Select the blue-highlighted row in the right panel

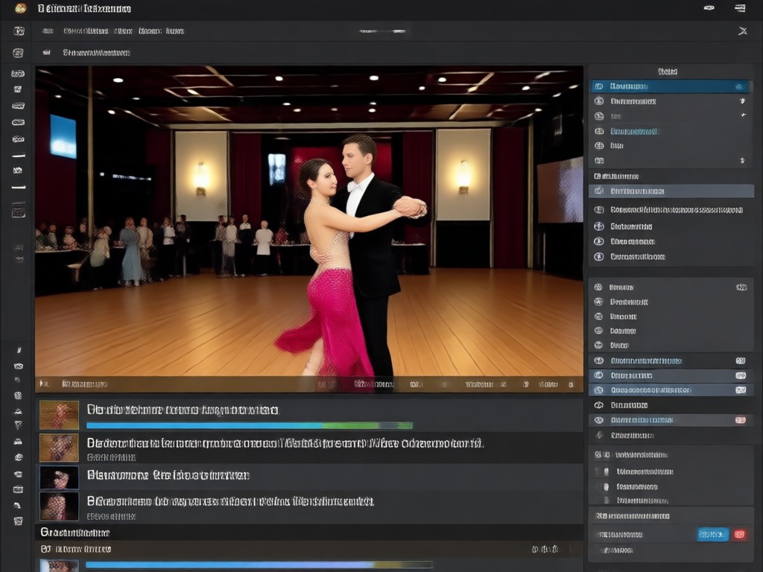coord(670,86)
